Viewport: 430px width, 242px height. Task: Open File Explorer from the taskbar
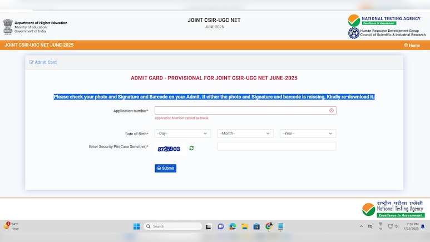pos(245,226)
